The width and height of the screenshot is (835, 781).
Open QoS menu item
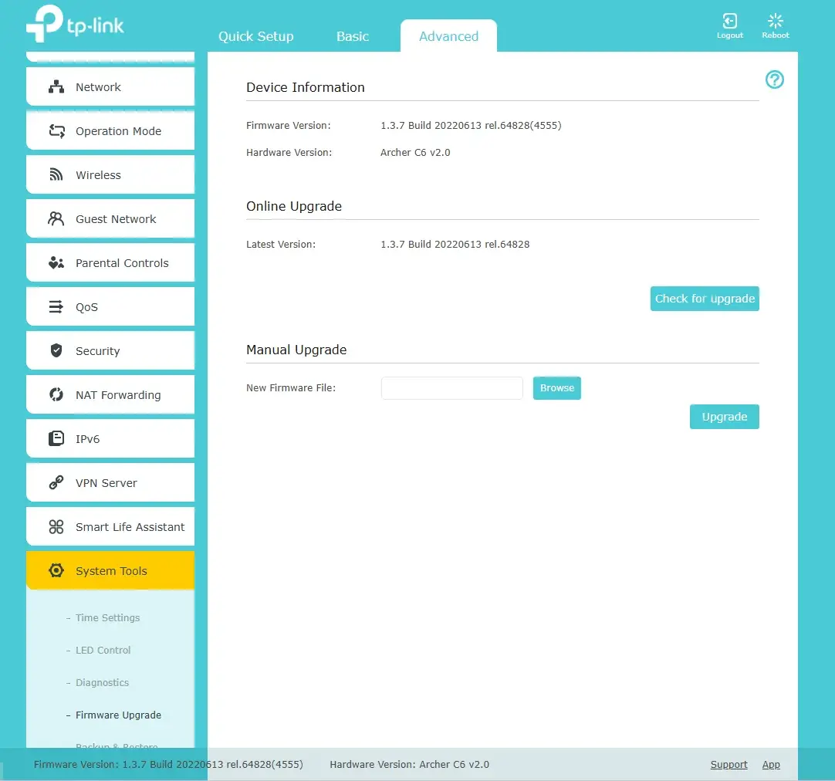coord(110,306)
